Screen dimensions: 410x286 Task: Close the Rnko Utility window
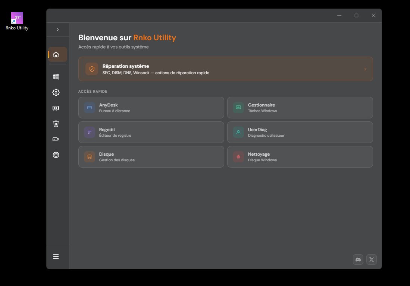pyautogui.click(x=373, y=16)
